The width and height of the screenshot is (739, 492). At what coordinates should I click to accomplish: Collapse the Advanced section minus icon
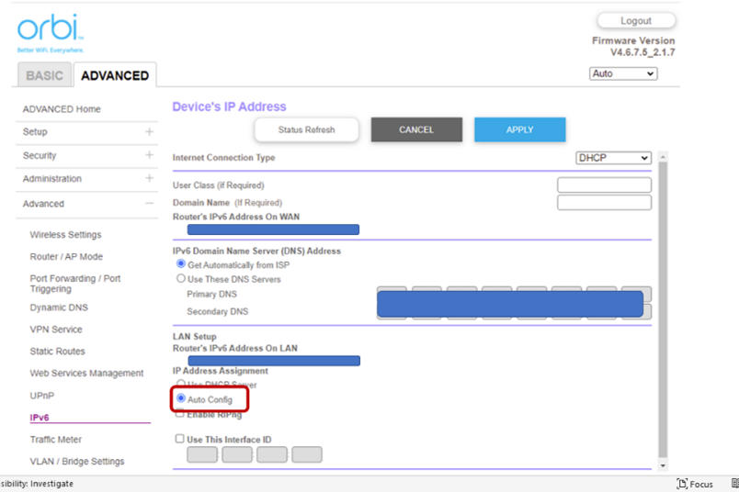149,204
